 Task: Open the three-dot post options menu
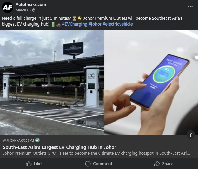click(x=190, y=7)
